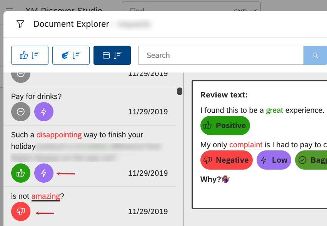This screenshot has height=226, width=327.
Task: Click the green thumbs-up icon under the disappointing review
Action: tap(20, 173)
